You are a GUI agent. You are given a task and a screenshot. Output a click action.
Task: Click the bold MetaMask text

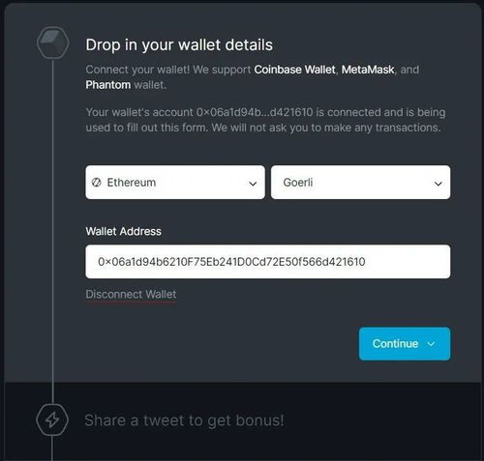tap(368, 70)
